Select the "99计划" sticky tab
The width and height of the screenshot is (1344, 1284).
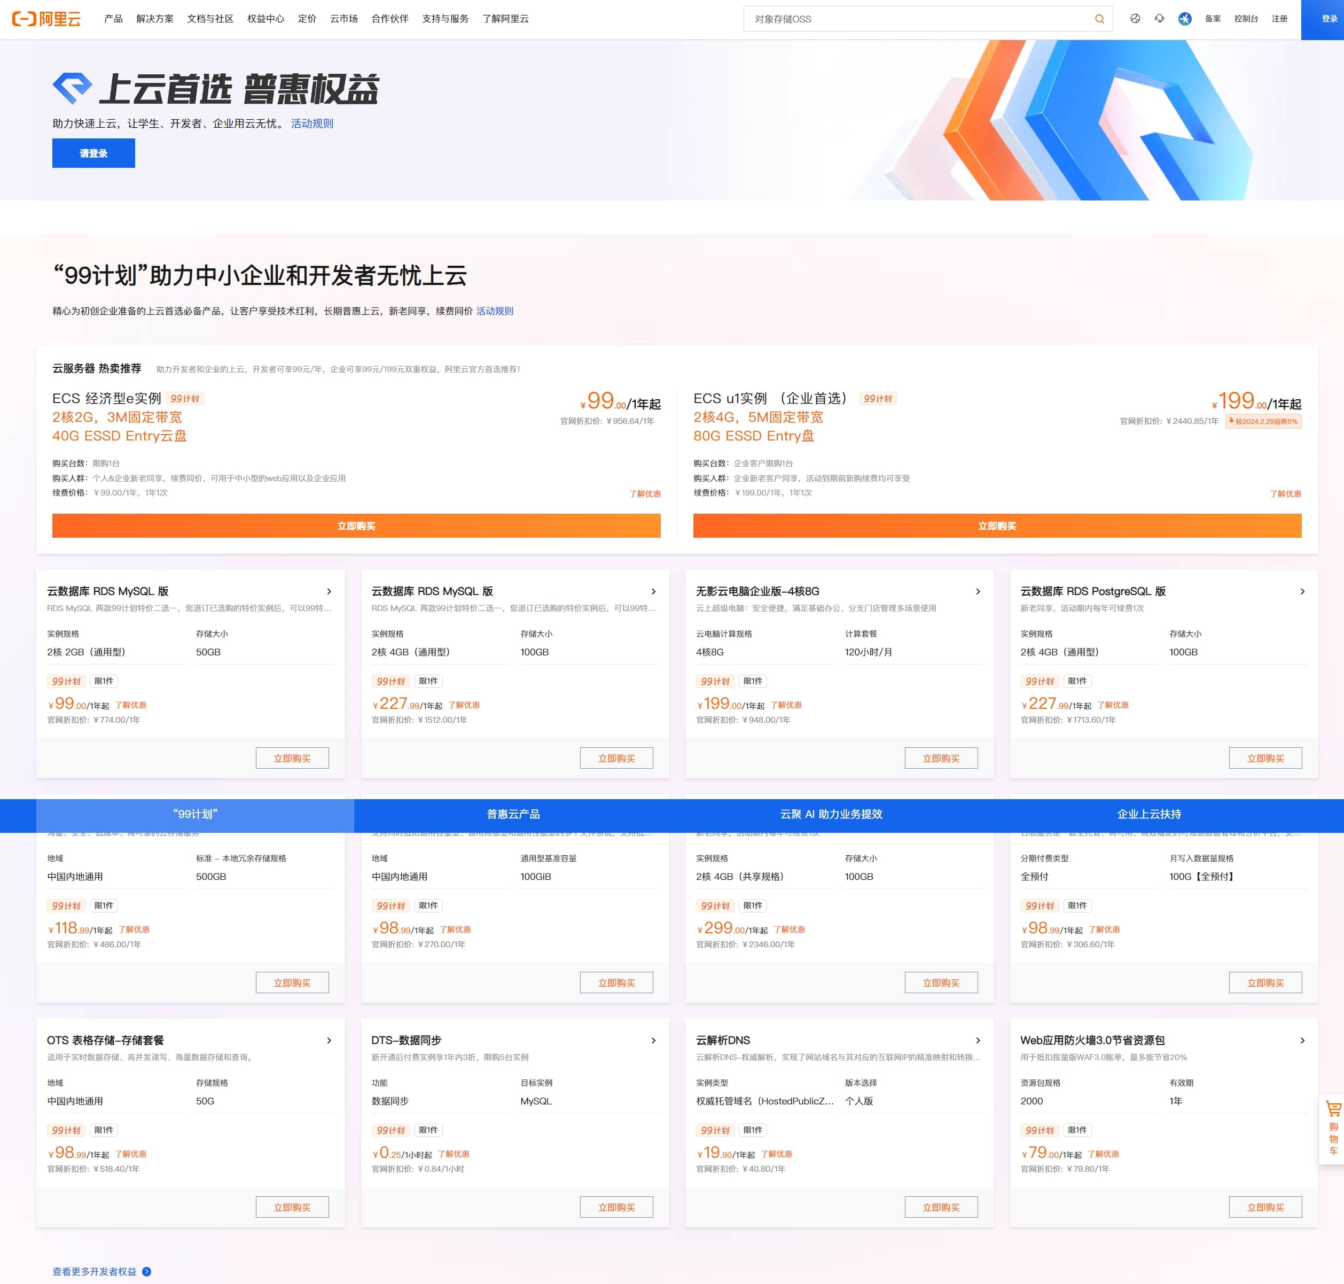195,815
